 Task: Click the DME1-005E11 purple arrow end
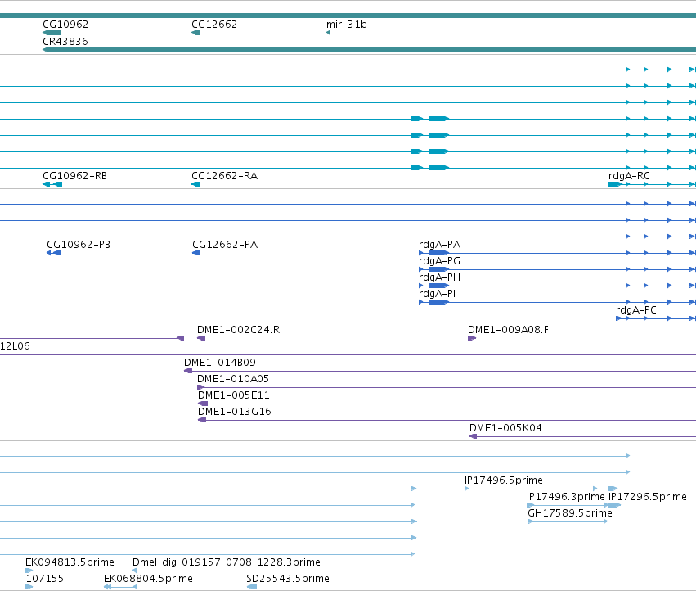coord(203,404)
